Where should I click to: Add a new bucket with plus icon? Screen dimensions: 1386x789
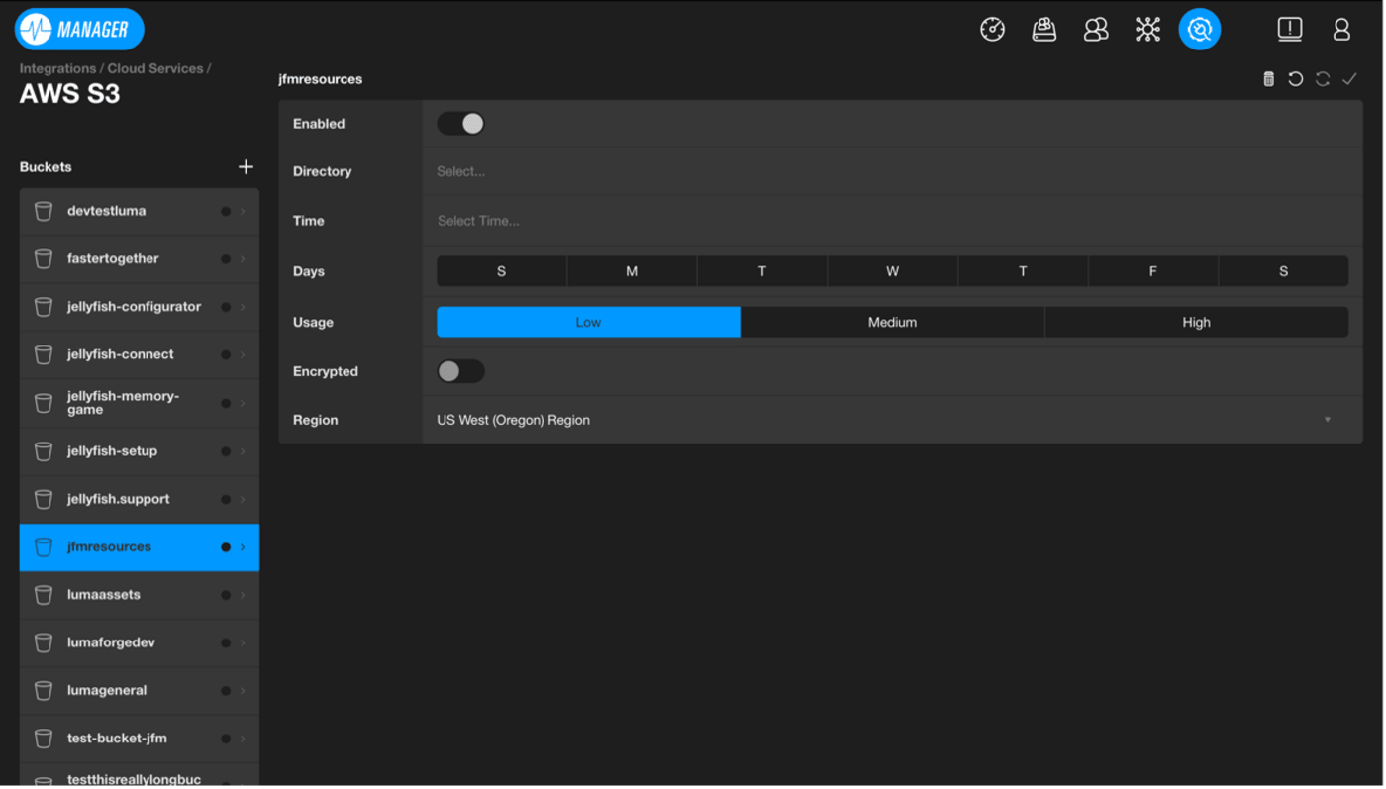click(x=246, y=167)
